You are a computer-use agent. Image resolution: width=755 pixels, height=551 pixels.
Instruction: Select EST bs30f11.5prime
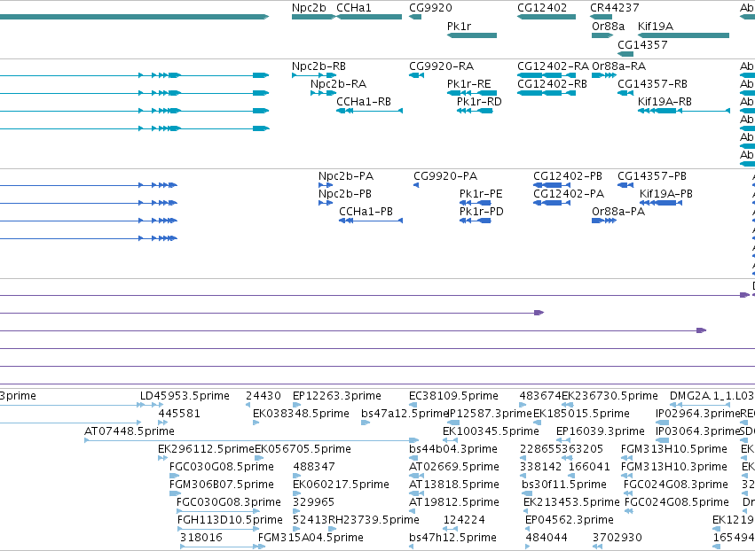point(564,485)
